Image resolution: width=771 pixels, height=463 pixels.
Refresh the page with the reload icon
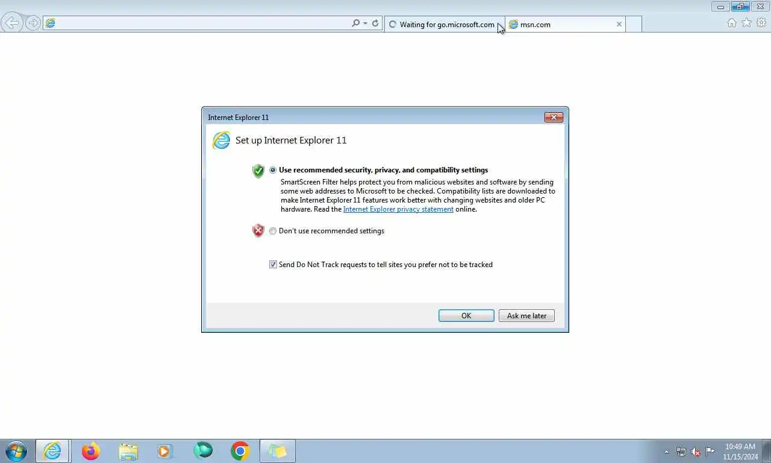(375, 24)
